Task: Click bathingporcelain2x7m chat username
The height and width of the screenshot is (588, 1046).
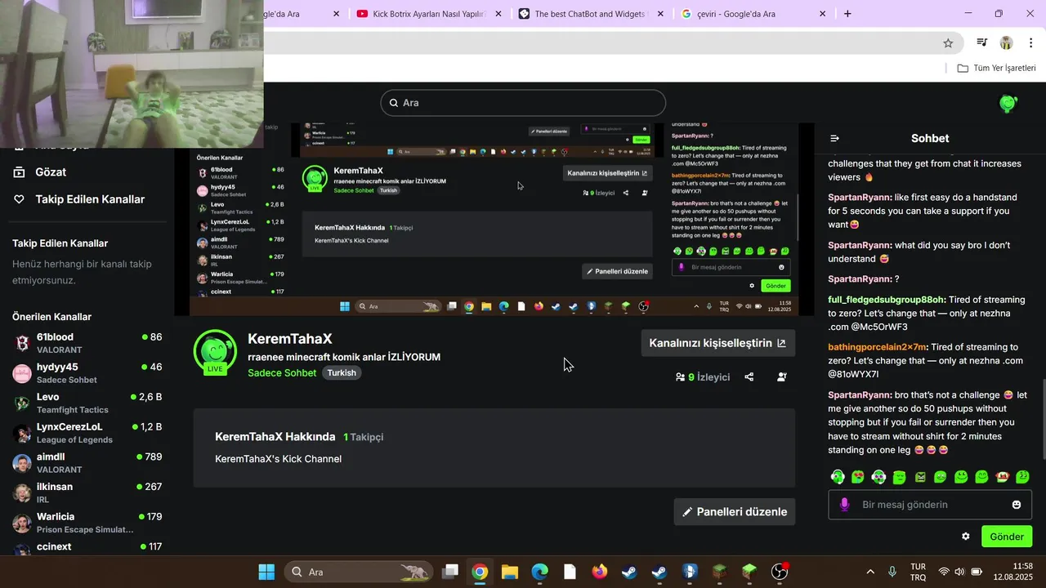Action: (877, 347)
